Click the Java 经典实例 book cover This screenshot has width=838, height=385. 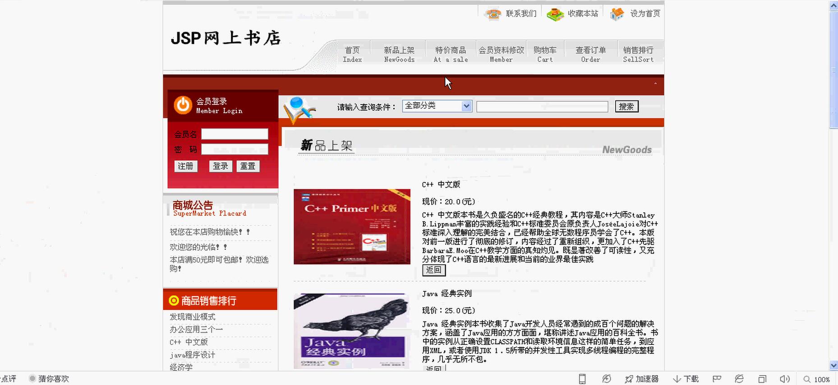[x=352, y=331]
